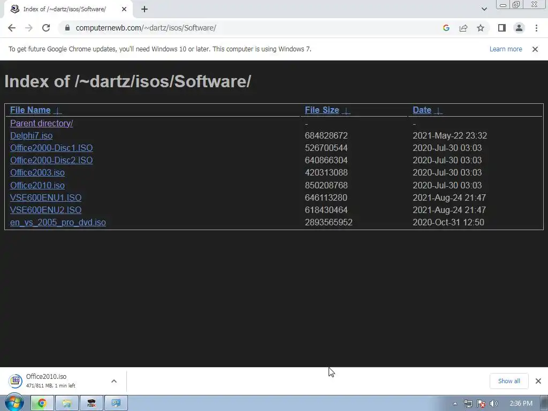Click the monitor app icon in taskbar

116,404
